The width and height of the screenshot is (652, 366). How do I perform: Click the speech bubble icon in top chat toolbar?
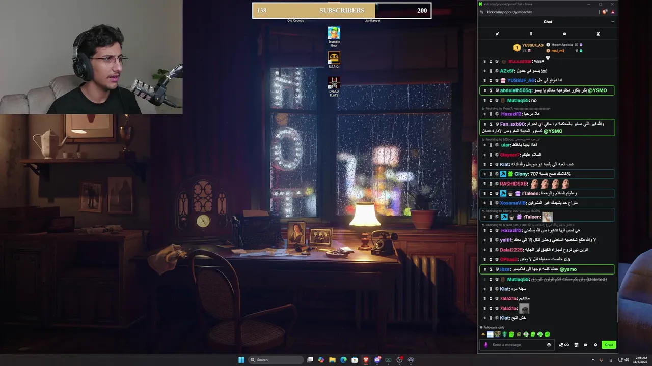tap(564, 34)
